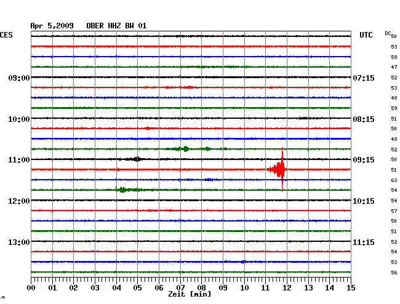Image resolution: width=400 pixels, height=304 pixels.
Task: Click the DC value 47
Action: point(394,67)
